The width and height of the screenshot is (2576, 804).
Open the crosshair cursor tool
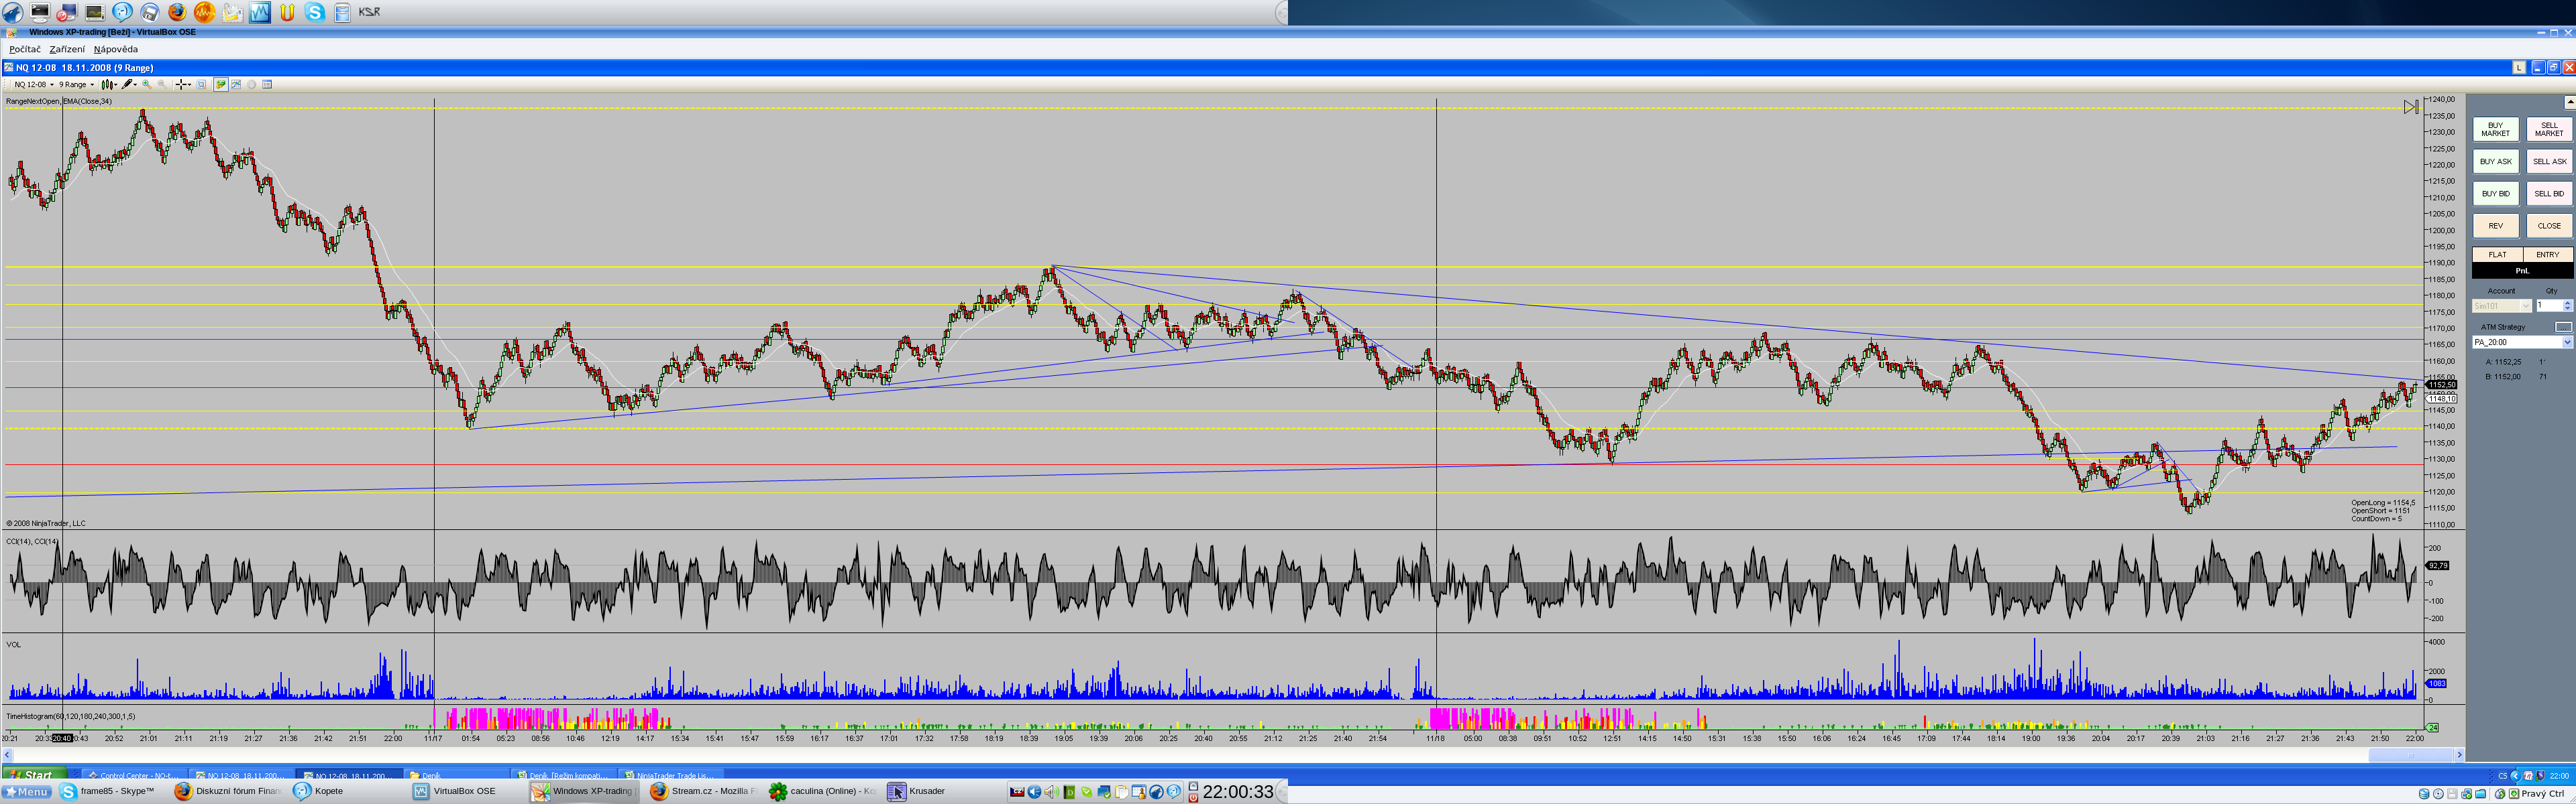coord(182,85)
